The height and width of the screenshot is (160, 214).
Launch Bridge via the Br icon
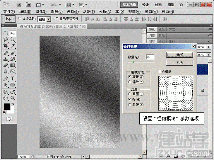(x=19, y=5)
